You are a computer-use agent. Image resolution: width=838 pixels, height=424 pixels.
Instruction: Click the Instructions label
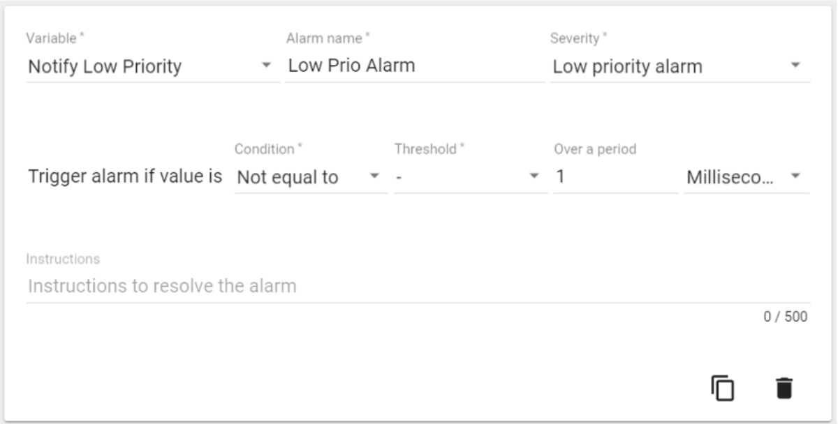tap(63, 259)
